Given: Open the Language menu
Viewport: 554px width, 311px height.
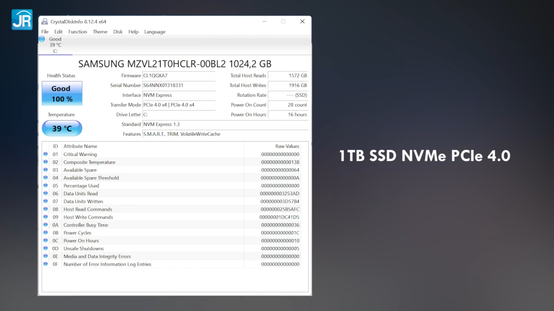Looking at the screenshot, I should pos(155,32).
